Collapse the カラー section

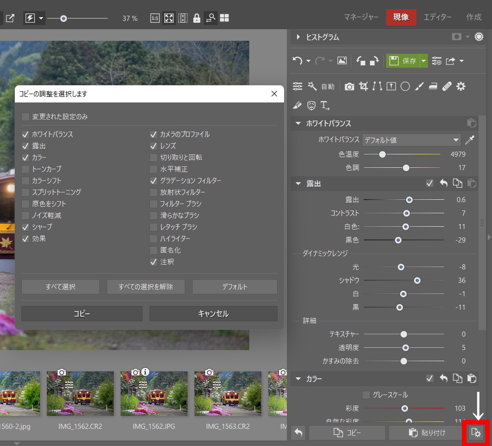coord(298,379)
